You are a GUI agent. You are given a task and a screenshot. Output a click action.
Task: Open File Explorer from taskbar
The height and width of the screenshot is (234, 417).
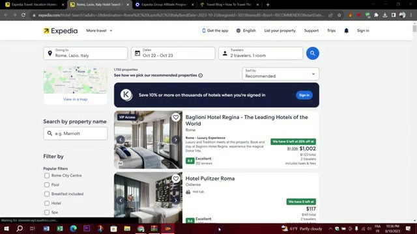pyautogui.click(x=127, y=228)
